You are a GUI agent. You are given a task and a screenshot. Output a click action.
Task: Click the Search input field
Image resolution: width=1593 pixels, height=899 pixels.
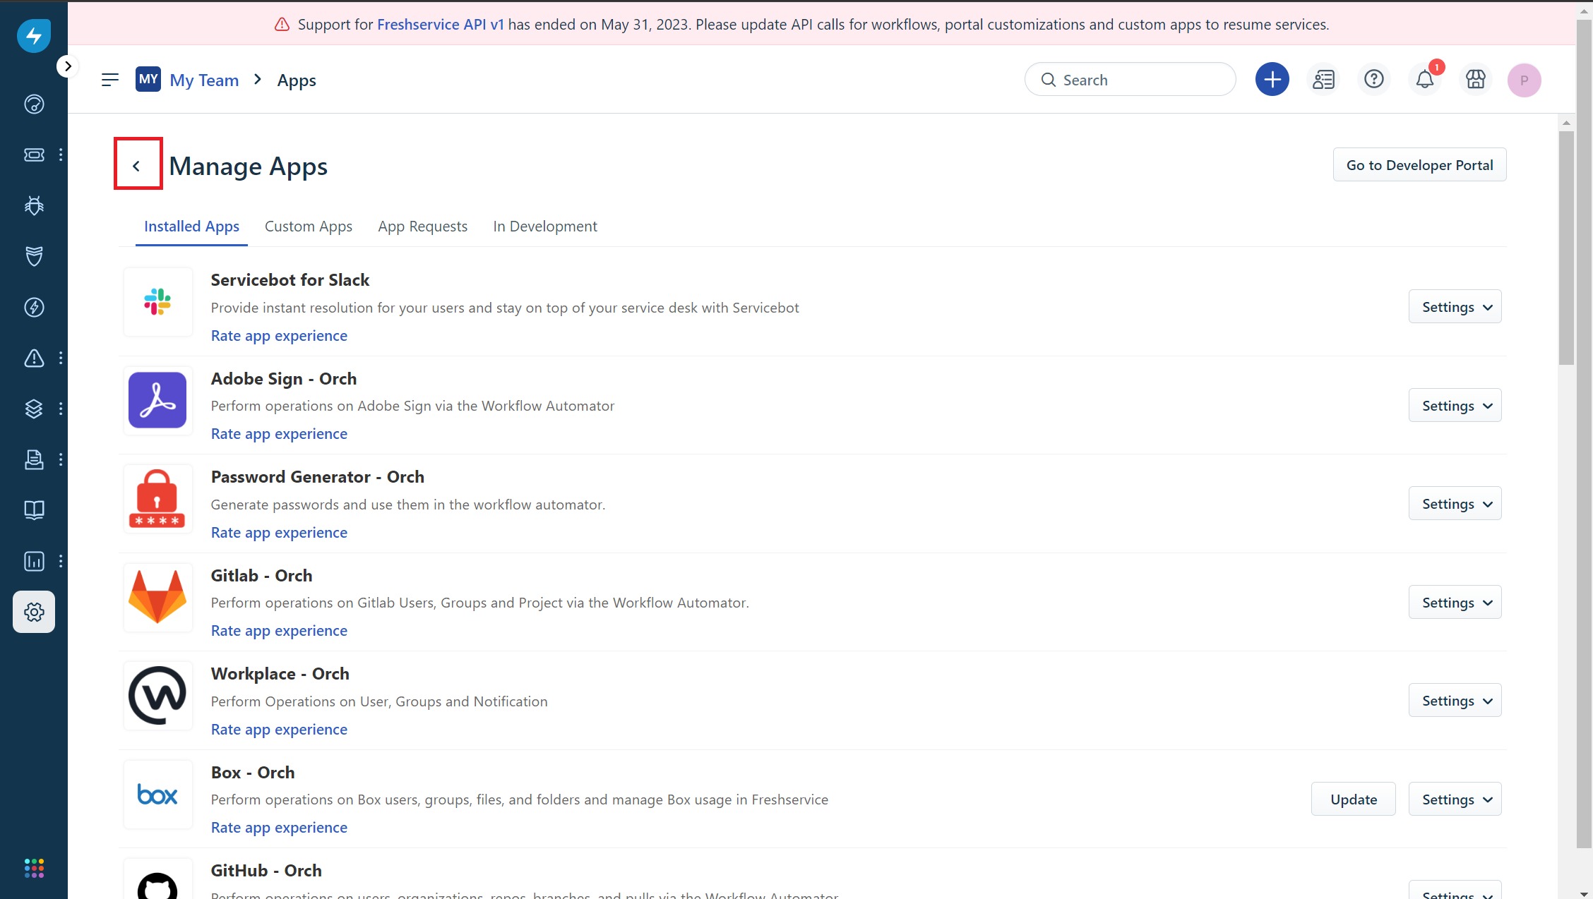[1130, 80]
